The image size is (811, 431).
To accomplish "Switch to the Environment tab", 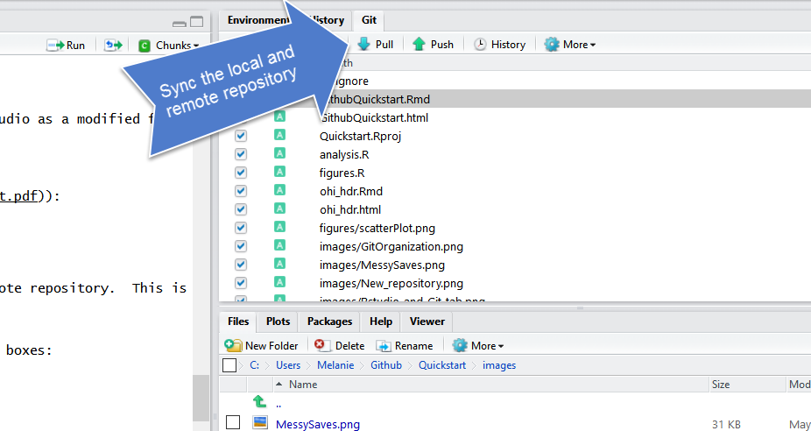I will (x=257, y=20).
